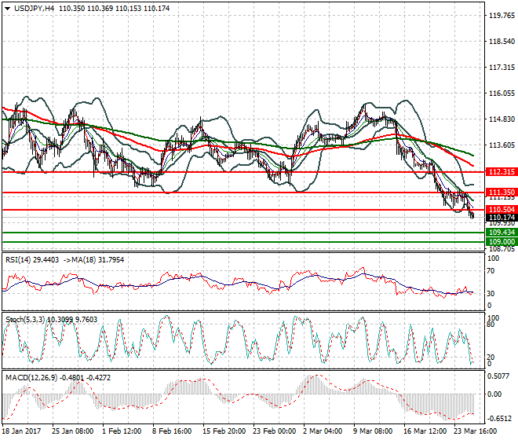Image resolution: width=518 pixels, height=440 pixels.
Task: Click the black 110.174 current price tag
Action: [x=501, y=218]
